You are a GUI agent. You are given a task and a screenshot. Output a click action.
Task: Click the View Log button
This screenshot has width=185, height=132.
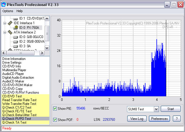coord(137,118)
